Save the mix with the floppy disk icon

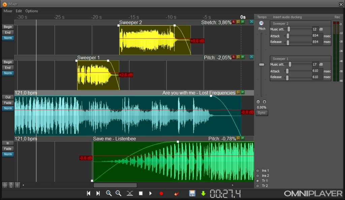click(x=192, y=193)
